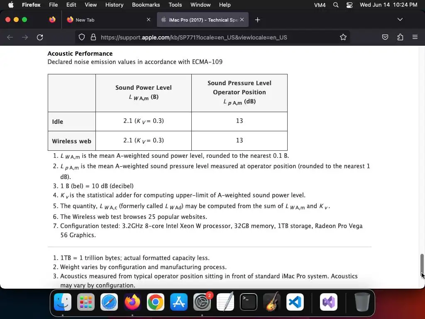Click the '1TB = 1 trillion bytes' footnote
The height and width of the screenshot is (319, 425).
[135, 258]
